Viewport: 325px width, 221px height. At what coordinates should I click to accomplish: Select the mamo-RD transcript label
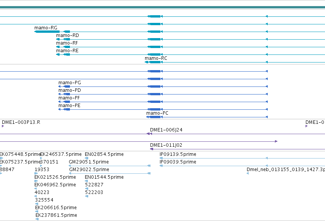[68, 35]
